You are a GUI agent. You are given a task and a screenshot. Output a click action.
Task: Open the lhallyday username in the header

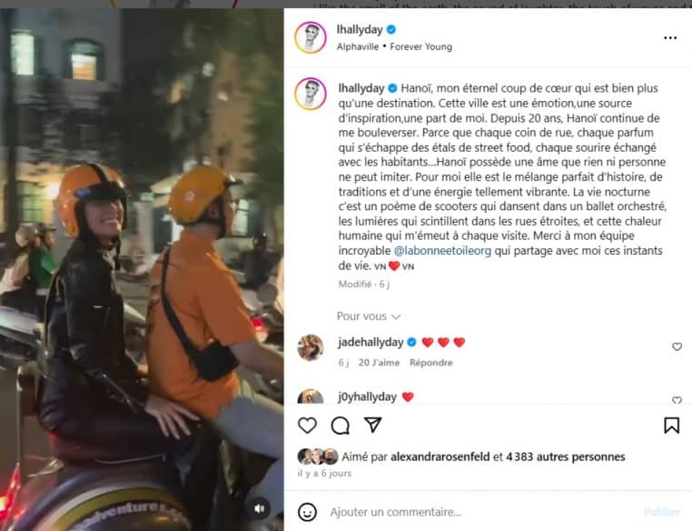click(x=360, y=30)
